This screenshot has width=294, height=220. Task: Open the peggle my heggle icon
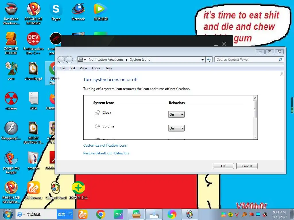tap(11, 162)
